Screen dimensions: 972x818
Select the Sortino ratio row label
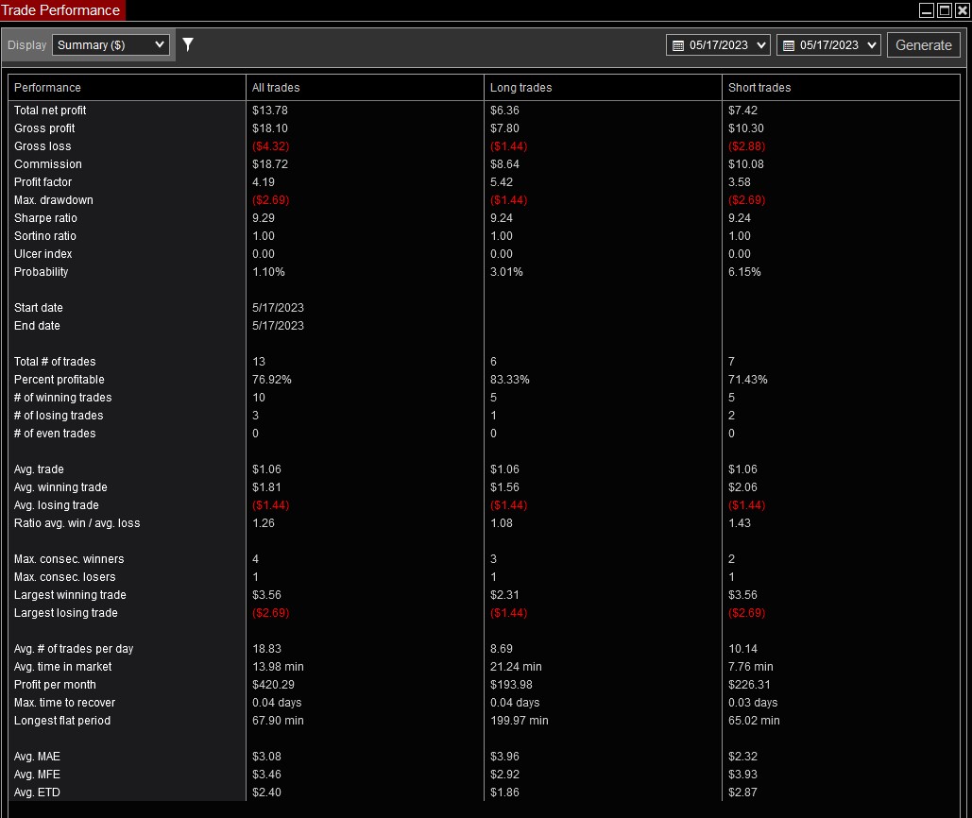45,236
